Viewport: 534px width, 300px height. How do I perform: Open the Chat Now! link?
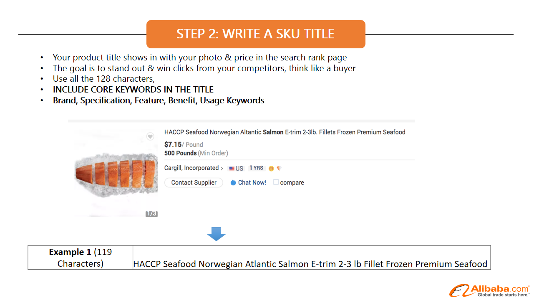tap(252, 182)
